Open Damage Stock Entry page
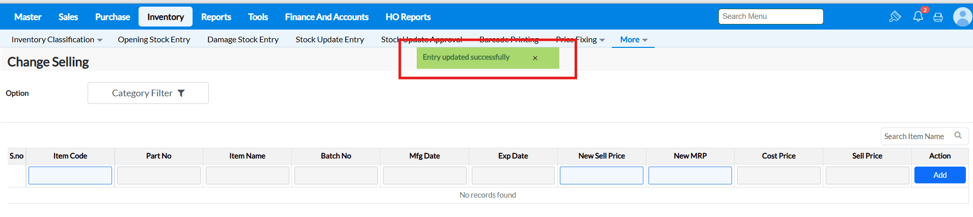 tap(243, 40)
